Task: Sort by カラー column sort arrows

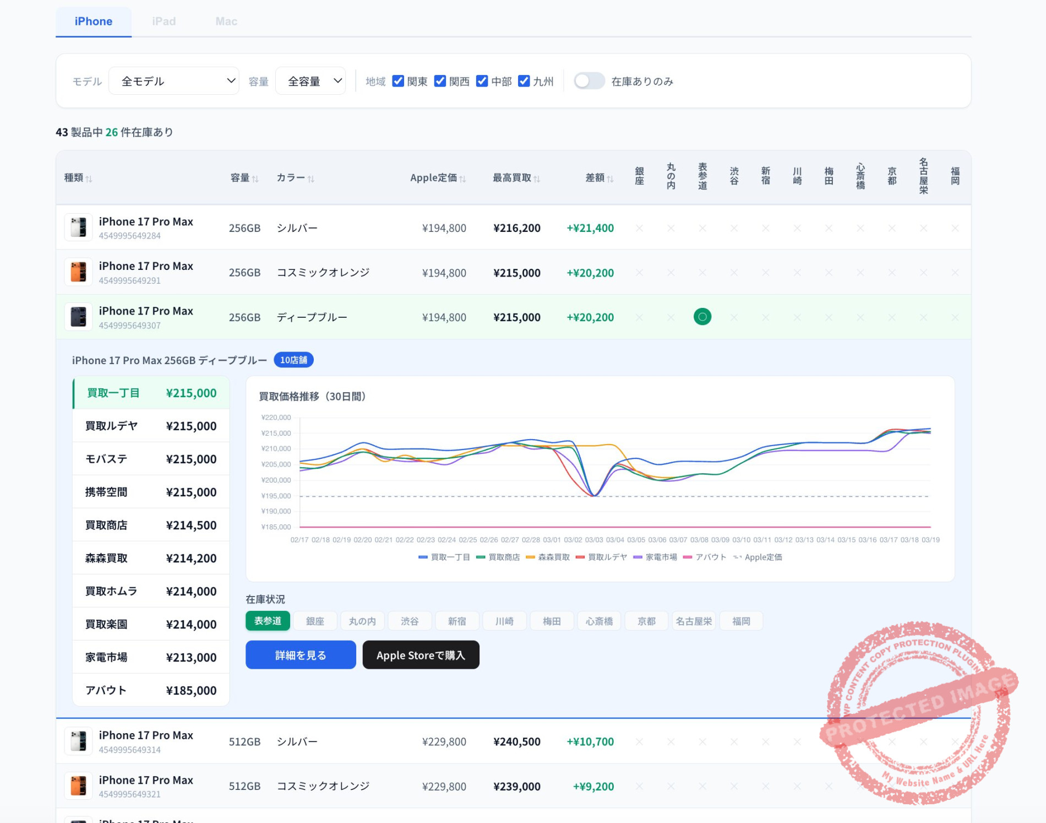Action: click(311, 178)
